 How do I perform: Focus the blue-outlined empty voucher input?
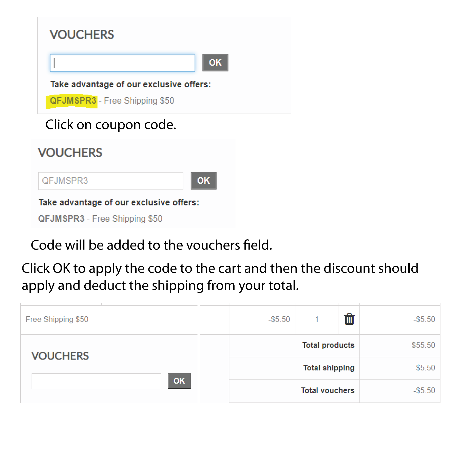click(x=122, y=63)
